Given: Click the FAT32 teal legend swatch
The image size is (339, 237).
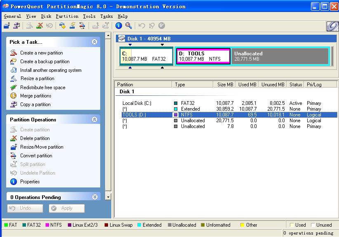Looking at the screenshot, I should click(x=24, y=225).
